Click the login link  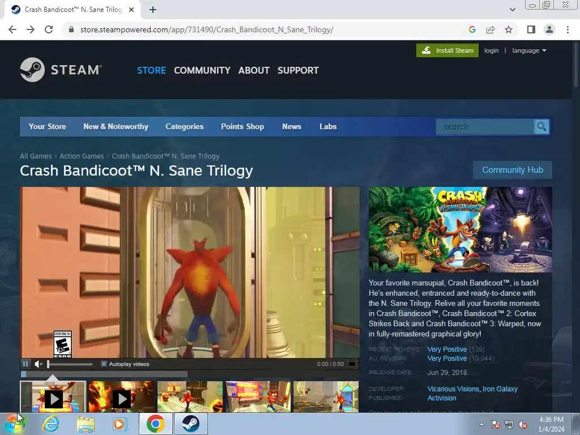pyautogui.click(x=491, y=50)
